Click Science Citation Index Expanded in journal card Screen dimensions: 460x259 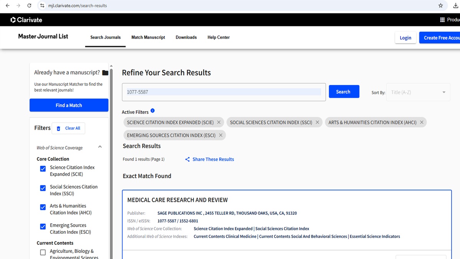[x=223, y=229]
